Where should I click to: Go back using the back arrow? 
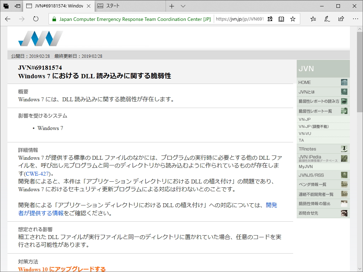click(7, 19)
